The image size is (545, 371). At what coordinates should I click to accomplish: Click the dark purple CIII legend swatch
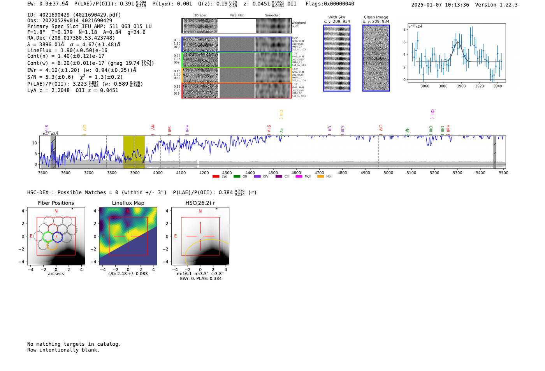278,177
